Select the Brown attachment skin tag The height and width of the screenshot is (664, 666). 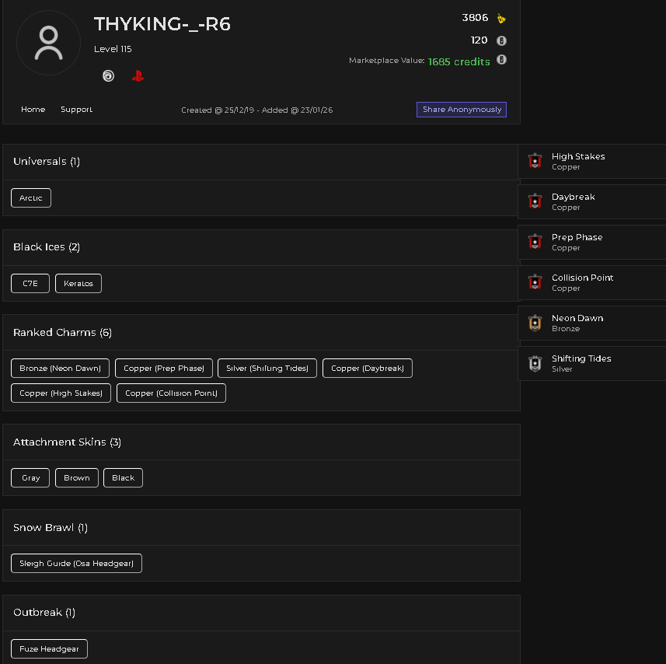(77, 478)
